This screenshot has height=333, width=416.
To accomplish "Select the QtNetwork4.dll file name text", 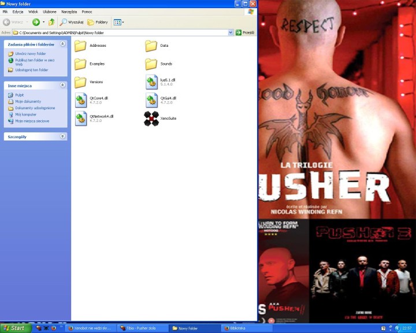I will point(102,117).
